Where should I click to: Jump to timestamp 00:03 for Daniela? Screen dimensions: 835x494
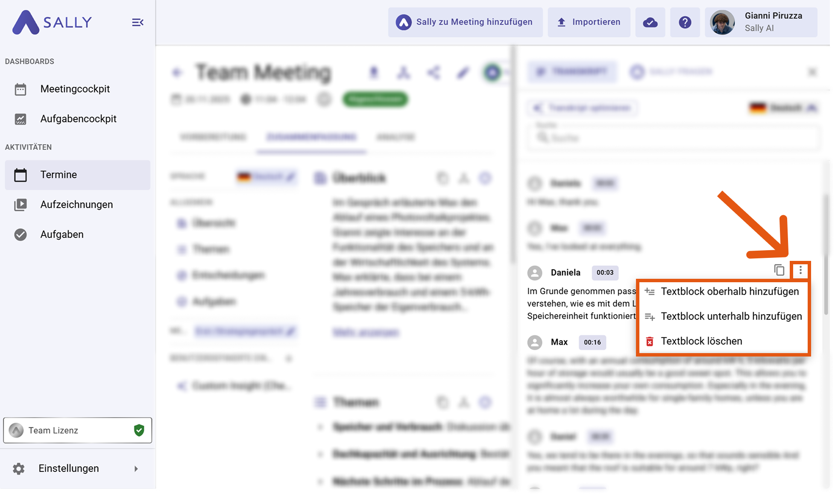point(605,272)
